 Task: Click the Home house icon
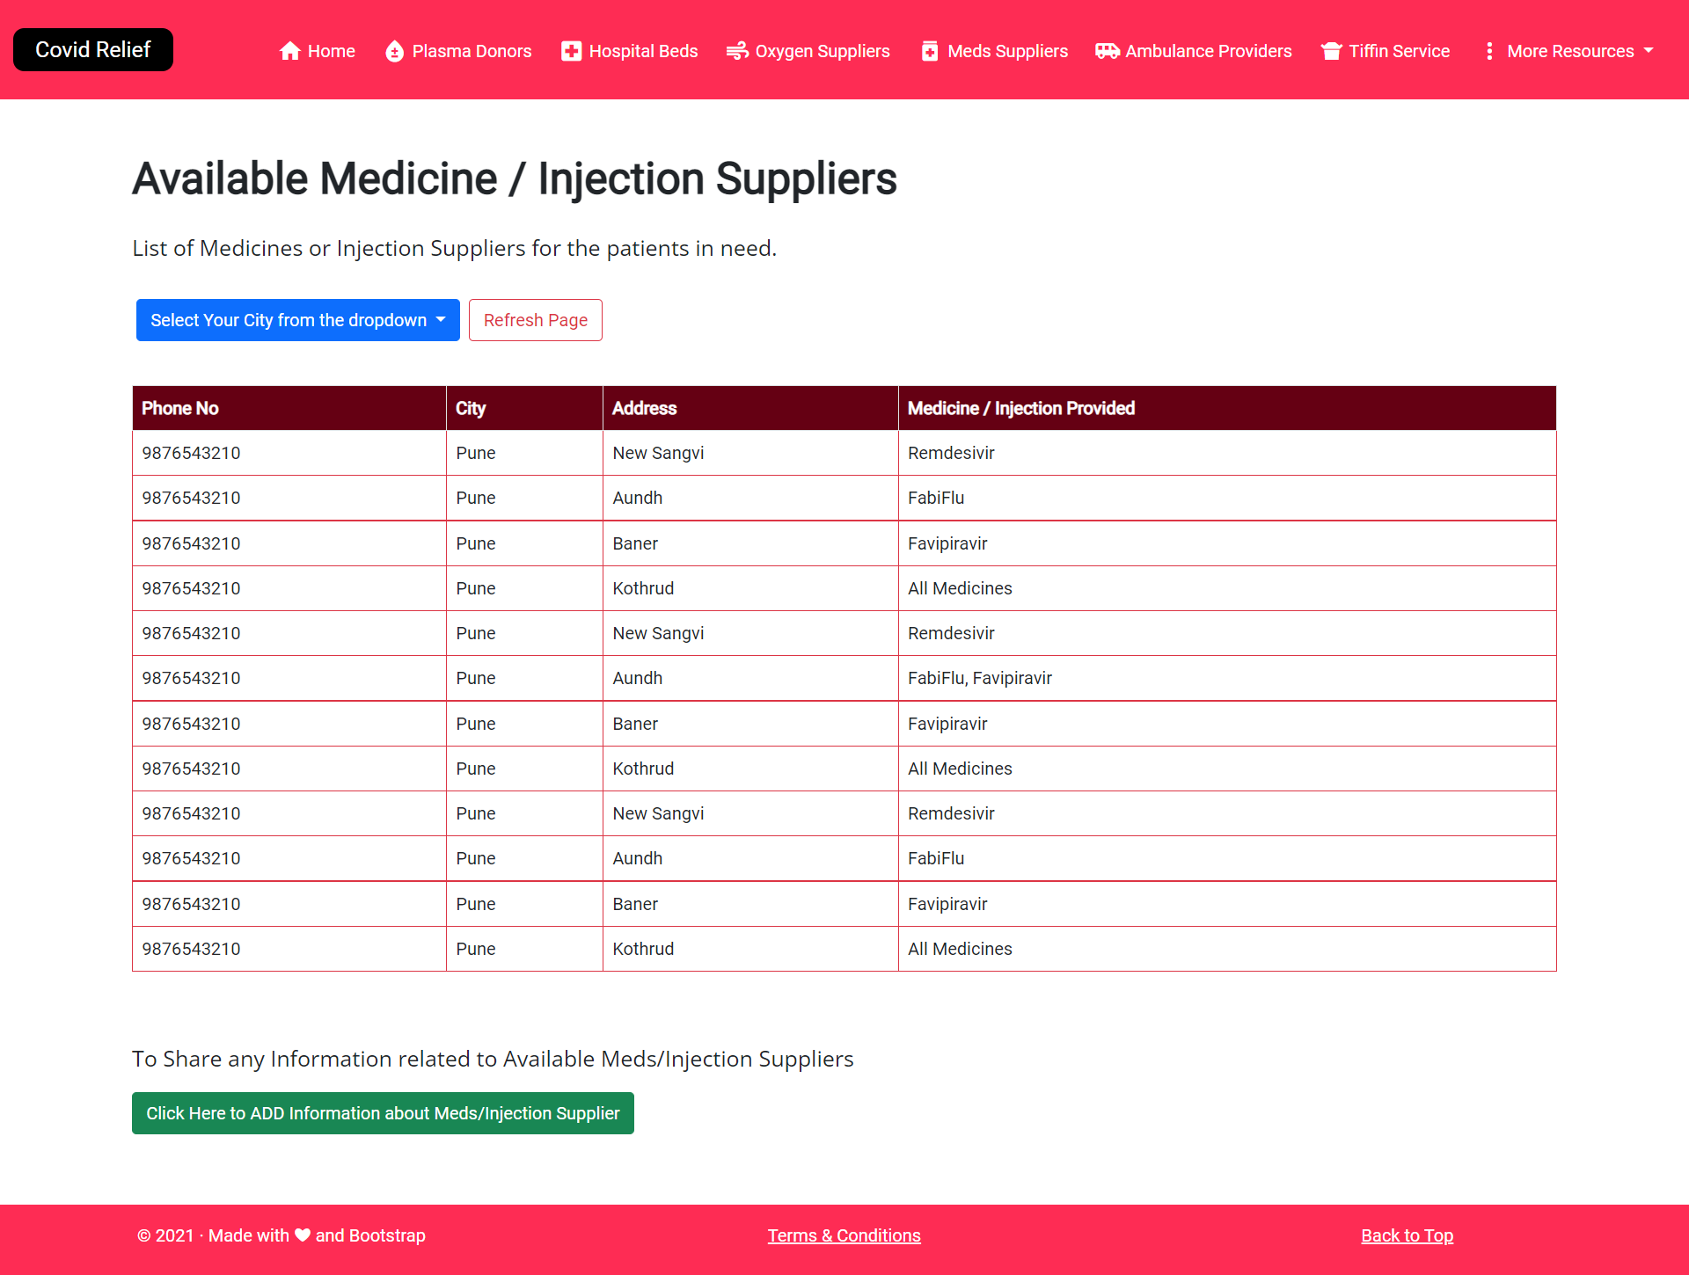click(290, 51)
